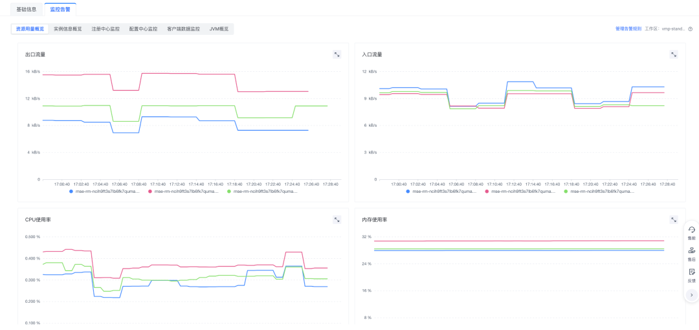Click the 16 kB/s axis label in 出口流量

(x=32, y=71)
